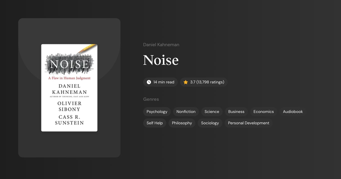Click the yellow star rating icon
The height and width of the screenshot is (179, 341).
tap(185, 82)
